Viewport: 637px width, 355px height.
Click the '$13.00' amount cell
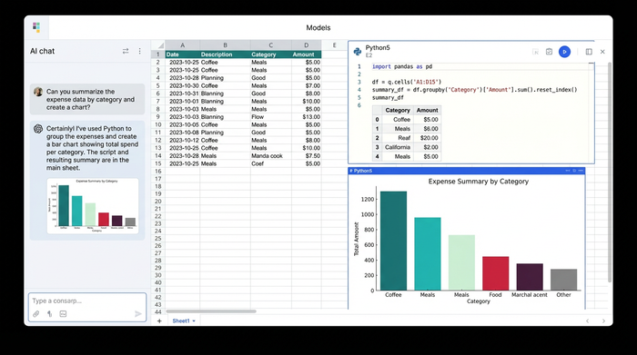pyautogui.click(x=307, y=117)
